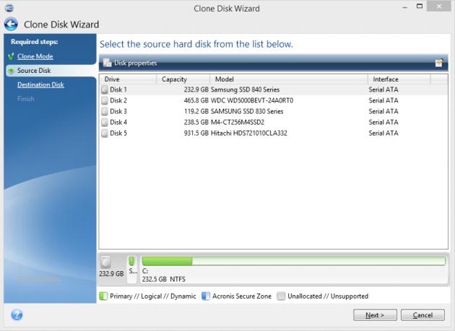Sort list by the Model column header
Screen dimensions: 455x331
click(x=289, y=79)
